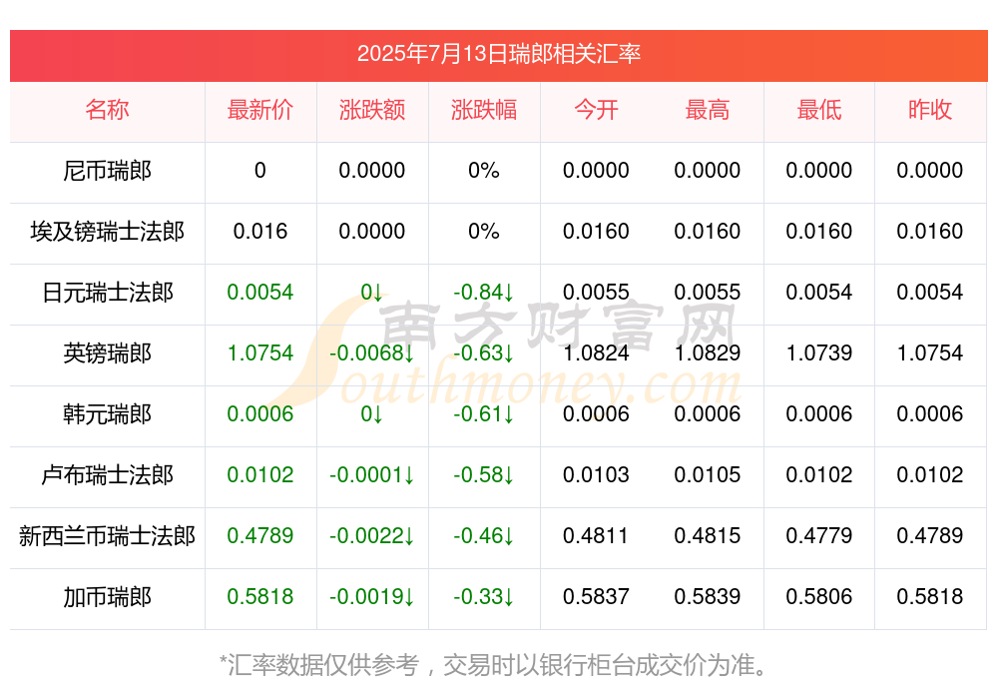Select the 尼币瑞郎 row name
The width and height of the screenshot is (998, 697).
(107, 171)
